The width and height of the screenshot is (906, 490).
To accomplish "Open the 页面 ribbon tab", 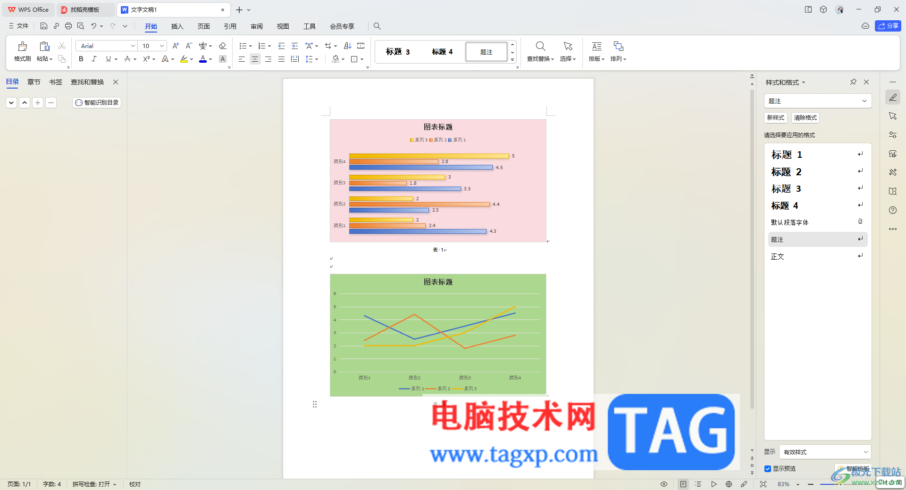I will 203,26.
